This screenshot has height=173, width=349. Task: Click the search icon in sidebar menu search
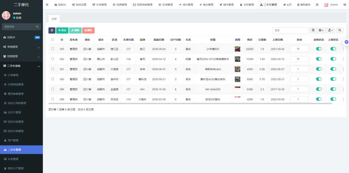(37, 27)
